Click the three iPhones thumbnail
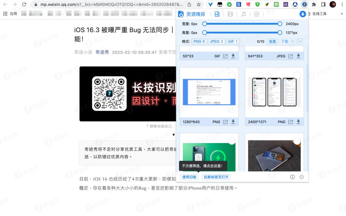 tap(274, 92)
